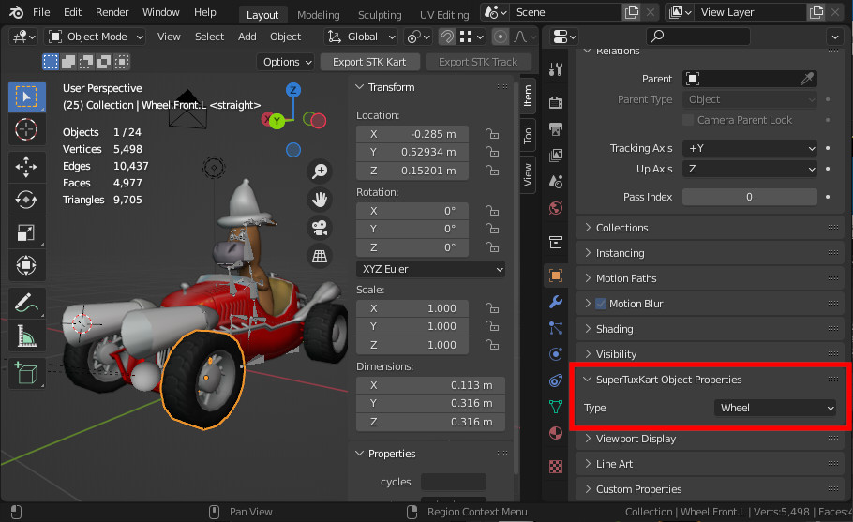Select the Scale tool

(x=26, y=232)
